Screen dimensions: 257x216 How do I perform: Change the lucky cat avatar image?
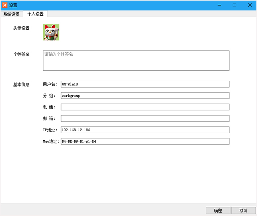click(x=51, y=32)
